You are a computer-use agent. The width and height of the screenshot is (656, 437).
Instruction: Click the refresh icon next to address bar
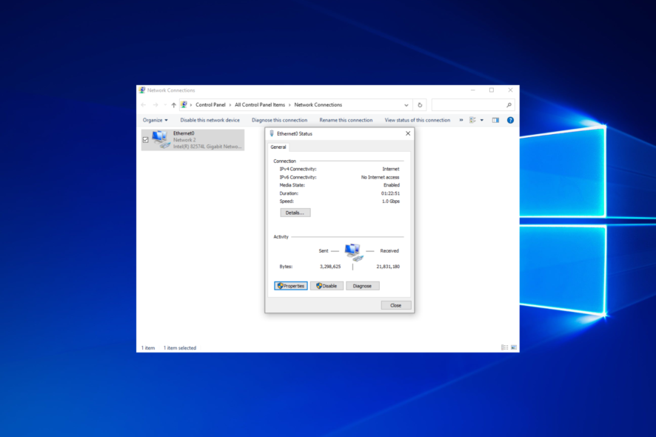click(419, 104)
